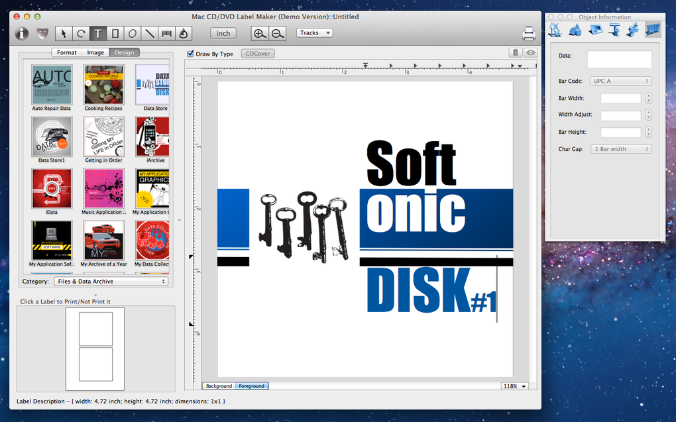Toggle the eye preview button
676x422 pixels.
530,52
